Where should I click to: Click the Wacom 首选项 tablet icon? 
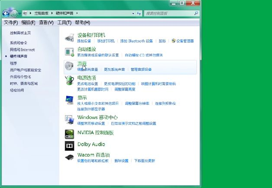tap(69, 157)
